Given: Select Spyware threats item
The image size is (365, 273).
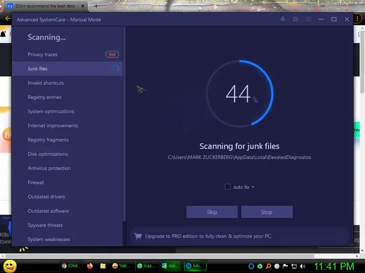Looking at the screenshot, I should pos(67,225).
